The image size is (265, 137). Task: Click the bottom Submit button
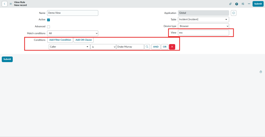[7, 59]
